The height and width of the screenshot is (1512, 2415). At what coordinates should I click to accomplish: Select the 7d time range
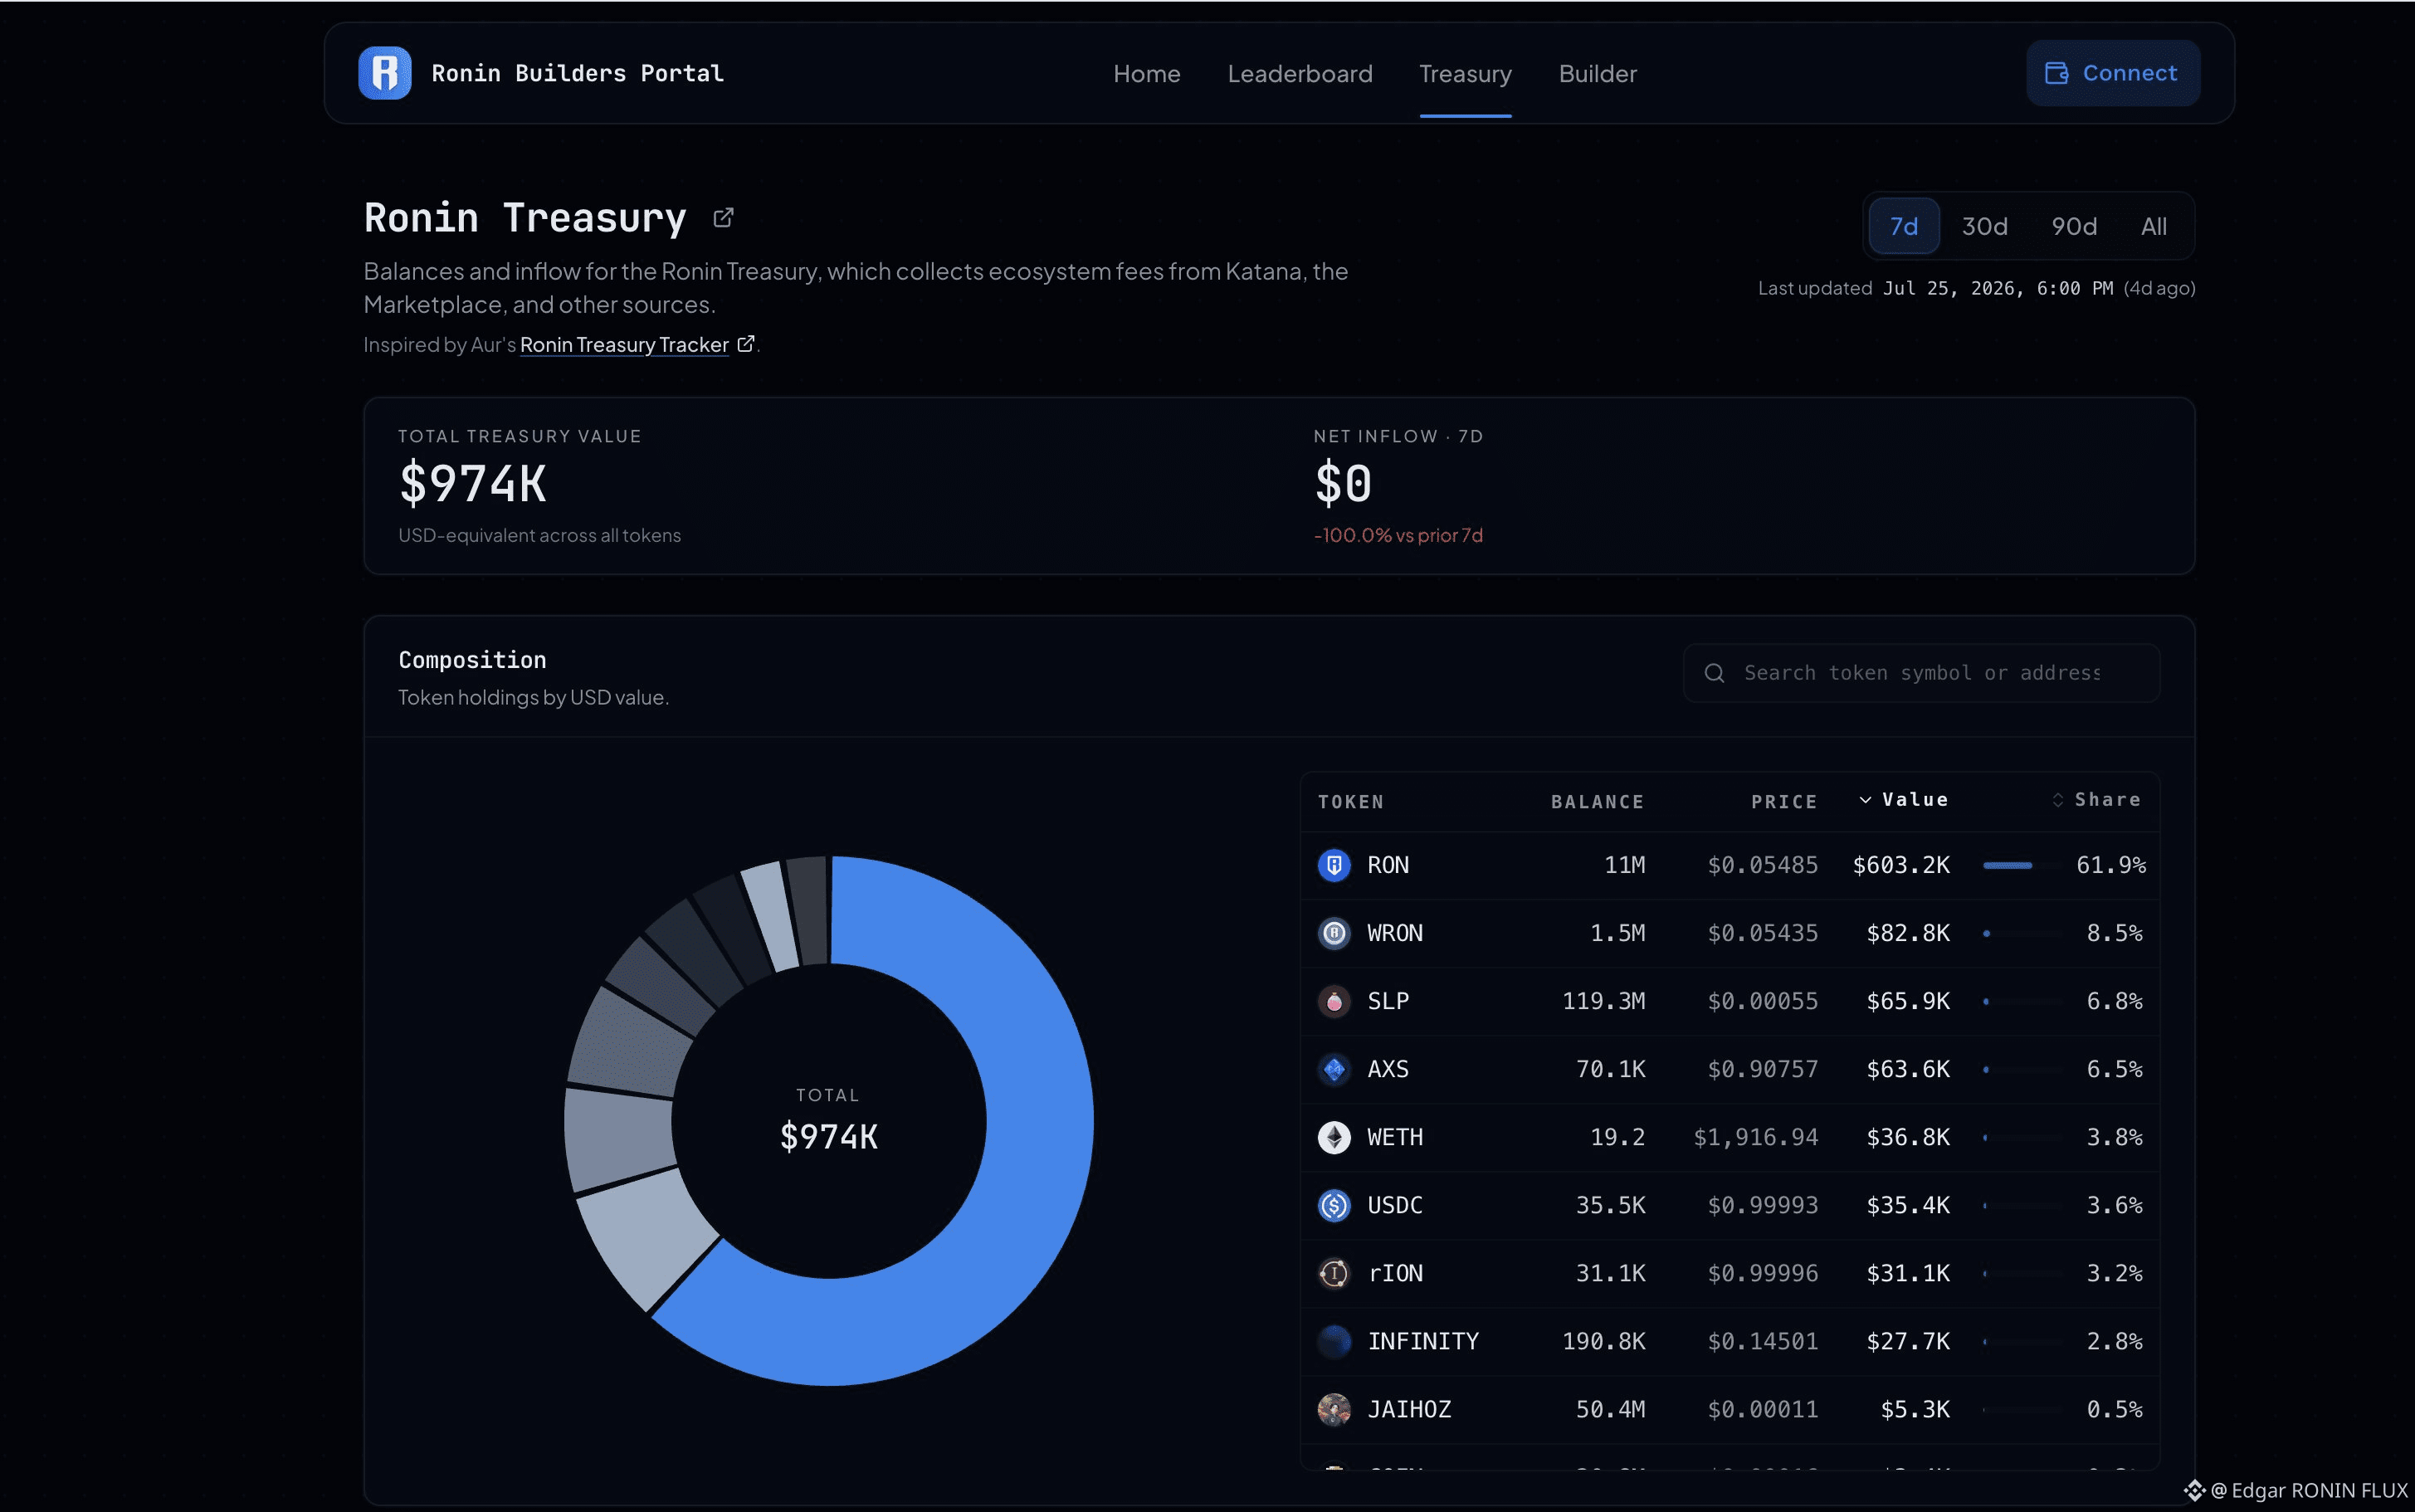click(1904, 226)
